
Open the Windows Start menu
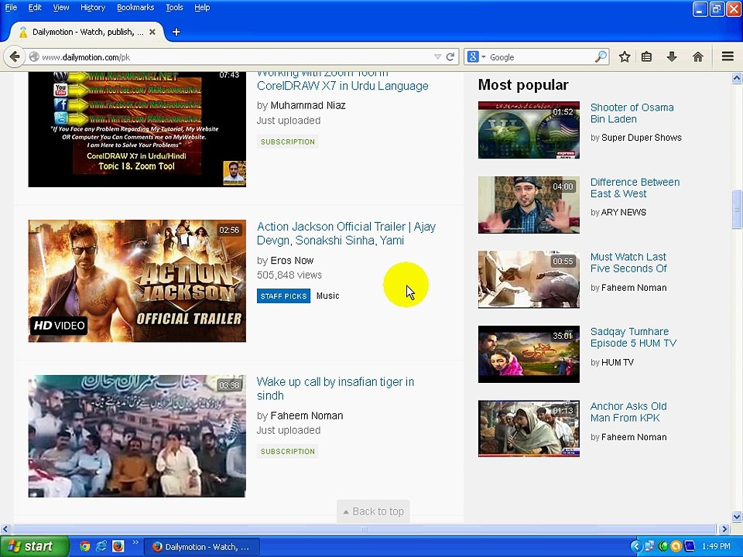coord(34,546)
